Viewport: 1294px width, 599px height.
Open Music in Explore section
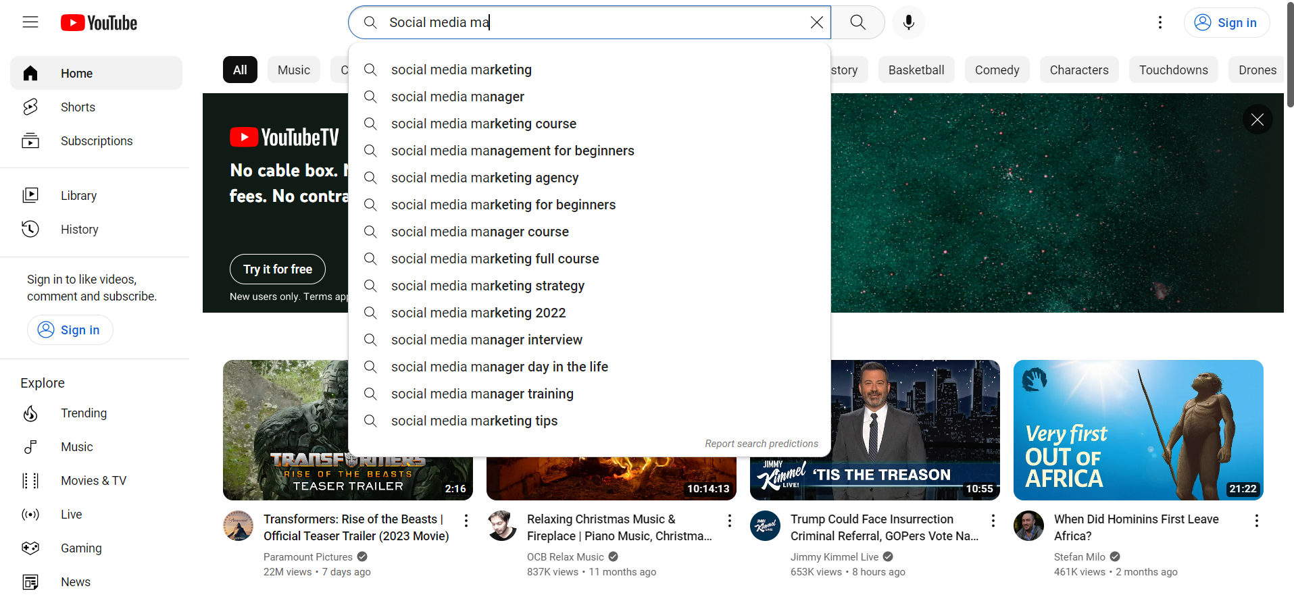96,446
